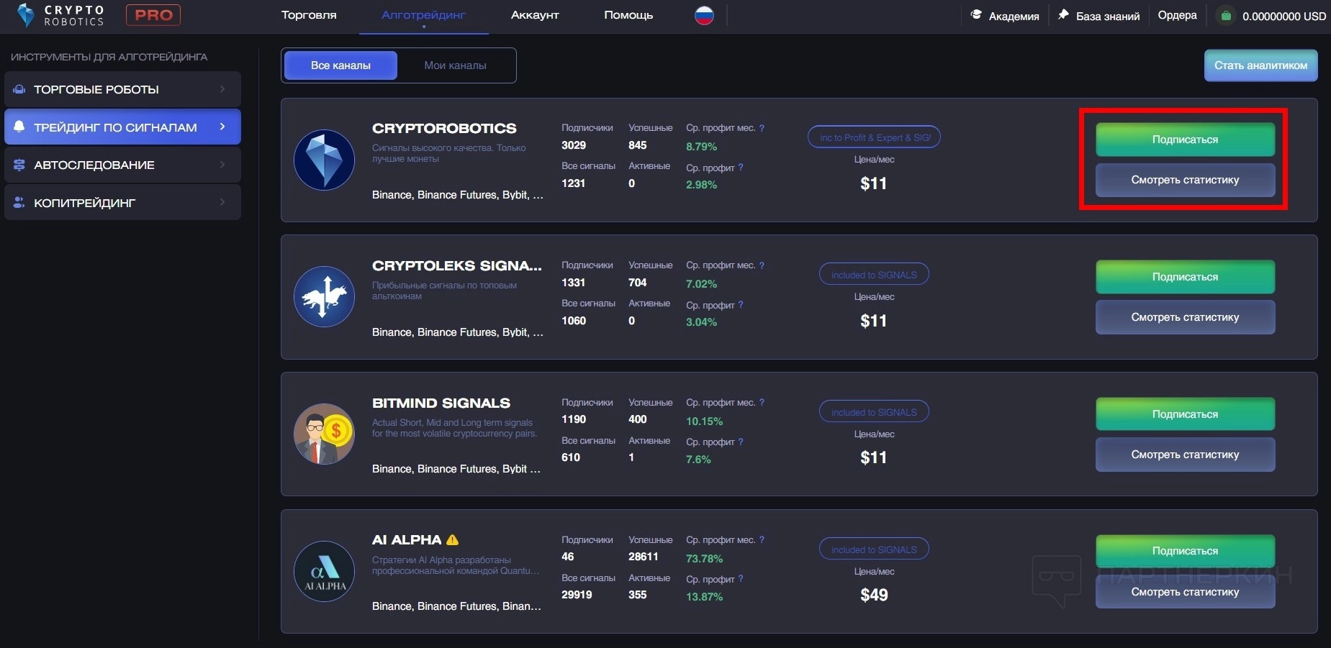
Task: Open the green wallet balance icon
Action: (x=1225, y=15)
